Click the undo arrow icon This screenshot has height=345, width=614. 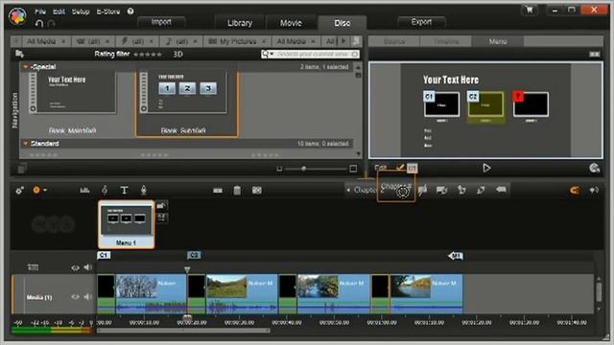pyautogui.click(x=38, y=23)
